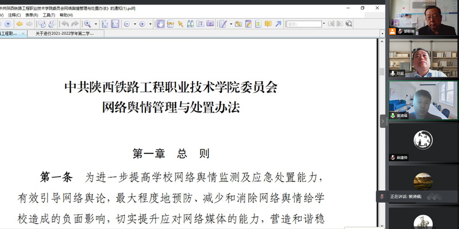Close the first document tab
459x229 pixels.
23,34
